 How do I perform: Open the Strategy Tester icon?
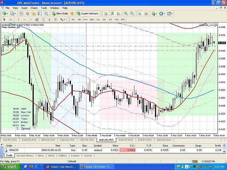(46, 13)
